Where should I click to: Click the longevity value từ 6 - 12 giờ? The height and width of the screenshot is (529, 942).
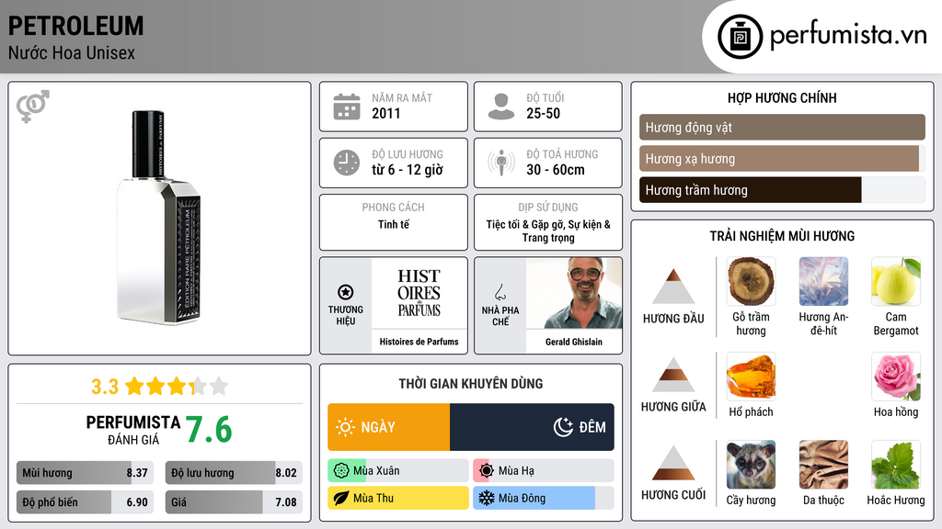[408, 170]
